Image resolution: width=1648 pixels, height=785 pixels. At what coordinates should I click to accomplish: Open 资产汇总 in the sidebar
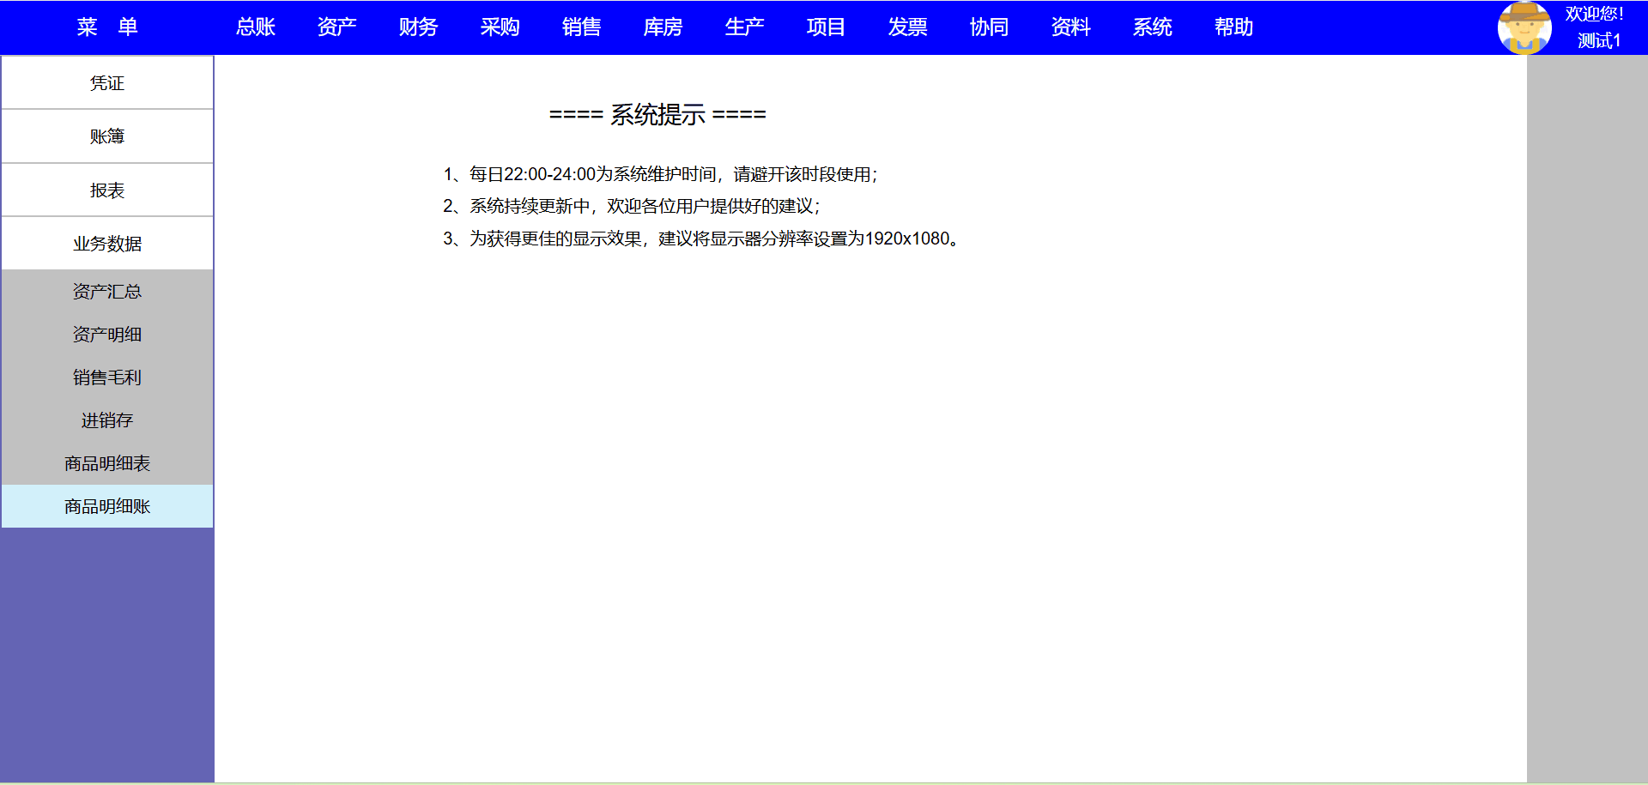click(x=107, y=292)
